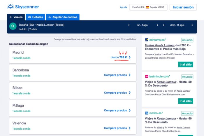Switch to the Hoteles tab
Screen dimensions: 204x136
35,17
